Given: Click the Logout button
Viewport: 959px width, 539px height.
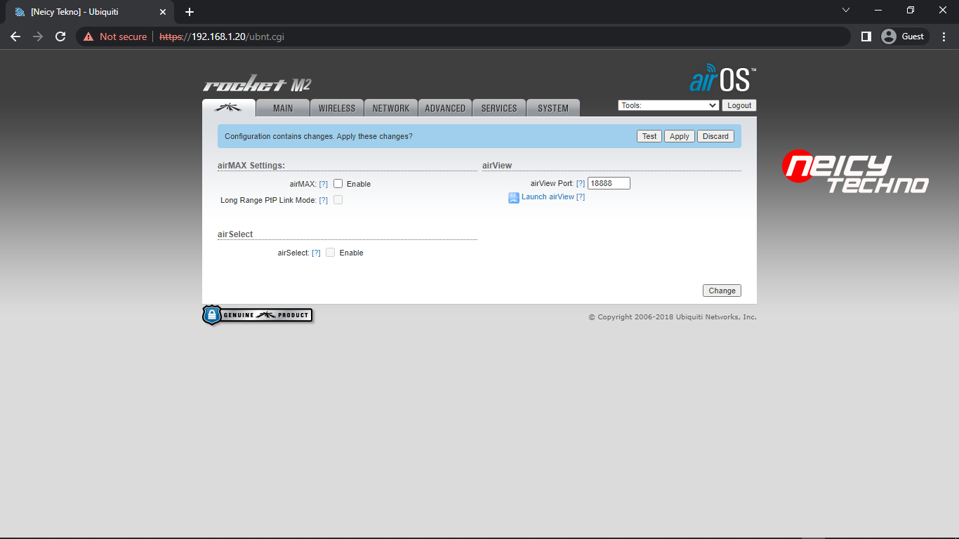Looking at the screenshot, I should coord(739,105).
